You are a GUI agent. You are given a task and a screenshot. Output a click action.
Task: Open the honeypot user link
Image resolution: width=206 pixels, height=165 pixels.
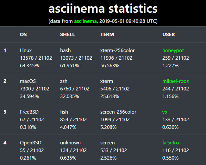pos(173,50)
